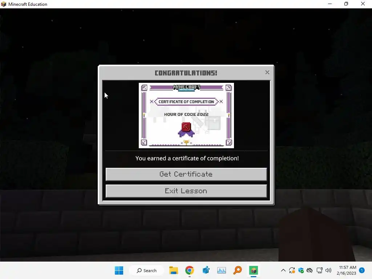Image resolution: width=372 pixels, height=279 pixels.
Task: Close the Minecraft Education window
Action: (x=363, y=4)
